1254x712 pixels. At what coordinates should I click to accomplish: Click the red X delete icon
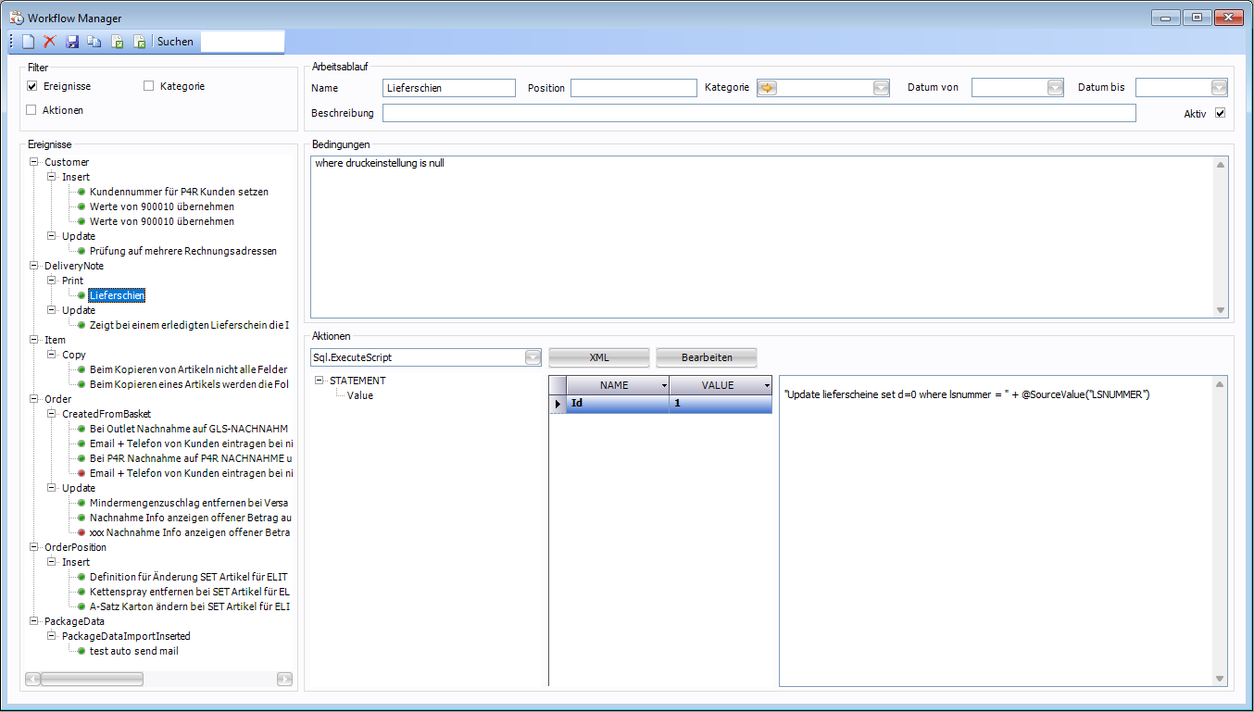[50, 42]
